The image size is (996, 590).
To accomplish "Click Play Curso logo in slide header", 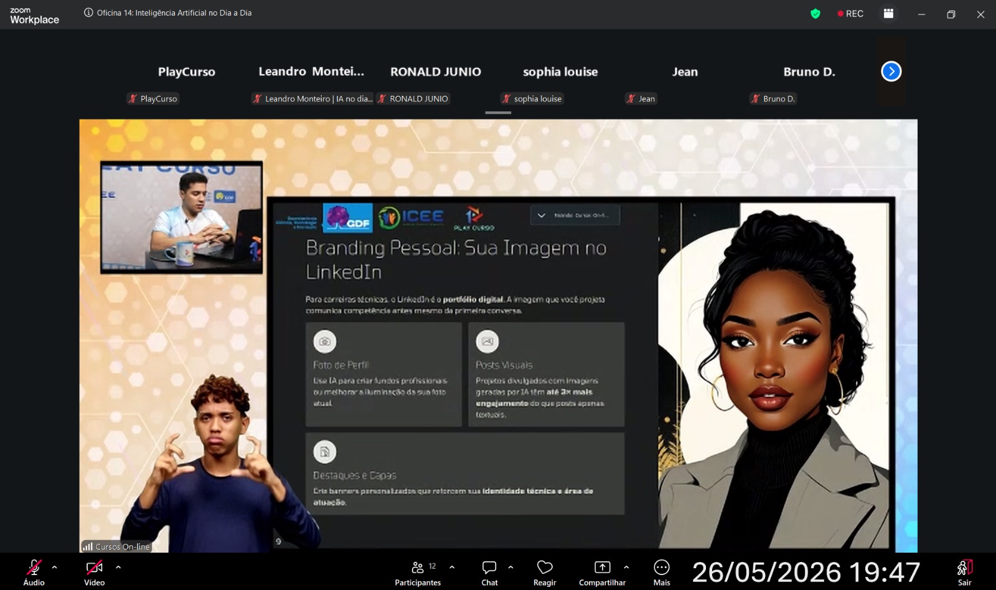I will (474, 218).
